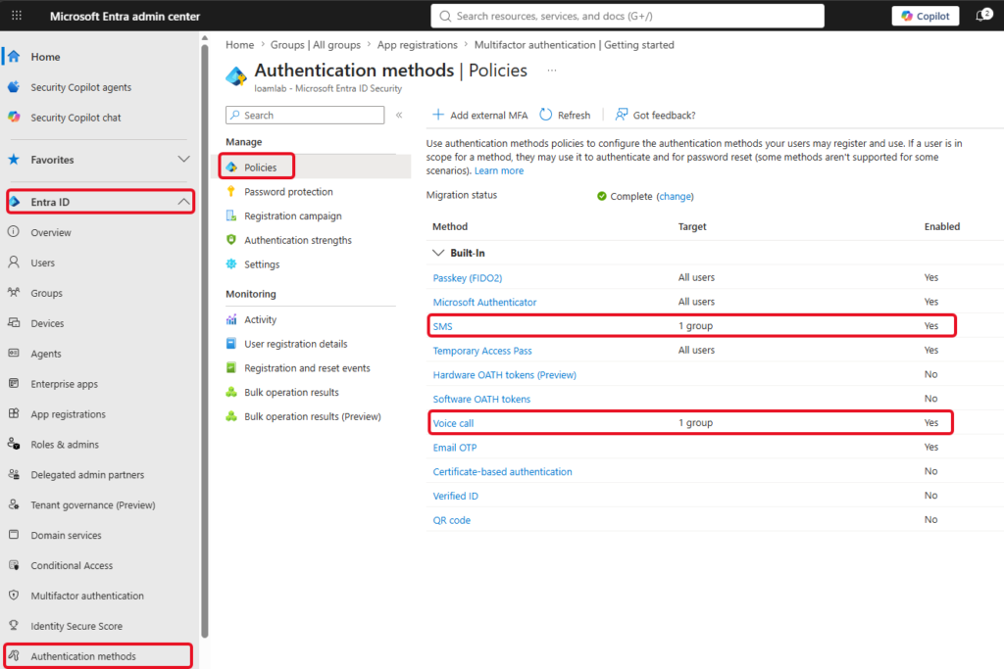Open Authentication strengths menu item
The height and width of the screenshot is (669, 1004).
[298, 240]
